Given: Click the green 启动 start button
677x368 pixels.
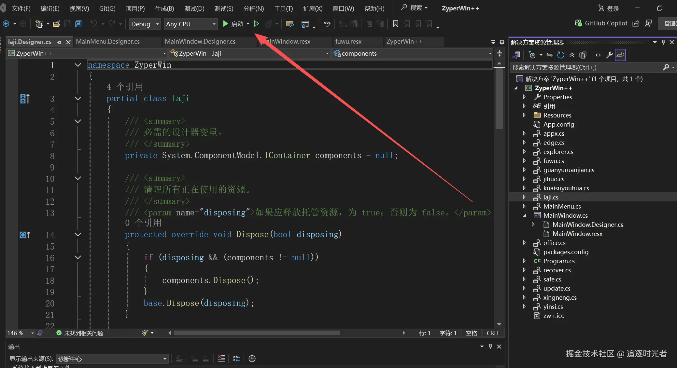Looking at the screenshot, I should click(233, 24).
